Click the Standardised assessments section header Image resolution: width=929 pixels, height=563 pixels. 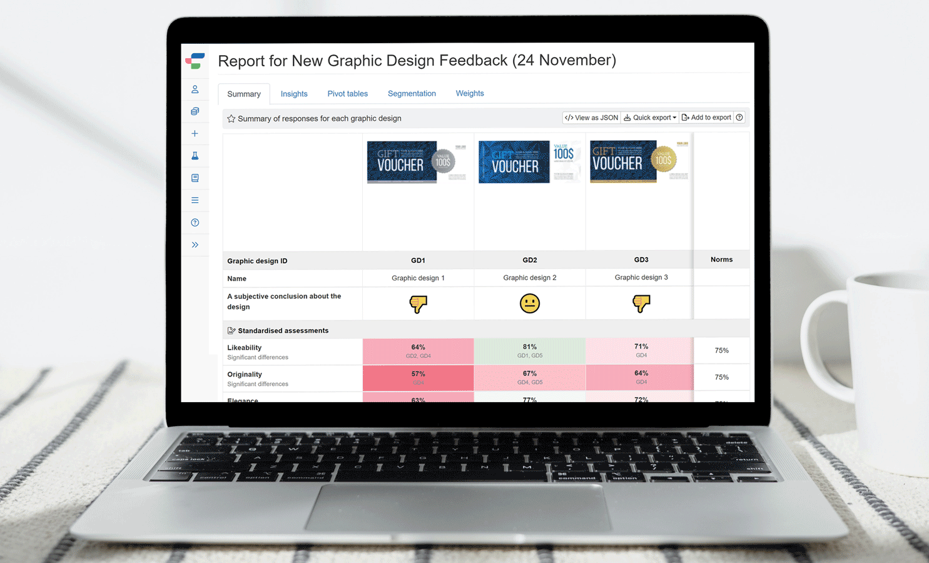click(x=486, y=330)
